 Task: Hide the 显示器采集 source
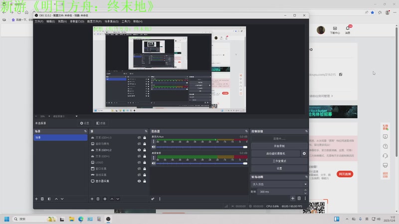point(139,181)
